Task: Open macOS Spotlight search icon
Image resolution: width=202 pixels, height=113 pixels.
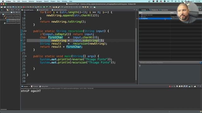Action: point(179,1)
